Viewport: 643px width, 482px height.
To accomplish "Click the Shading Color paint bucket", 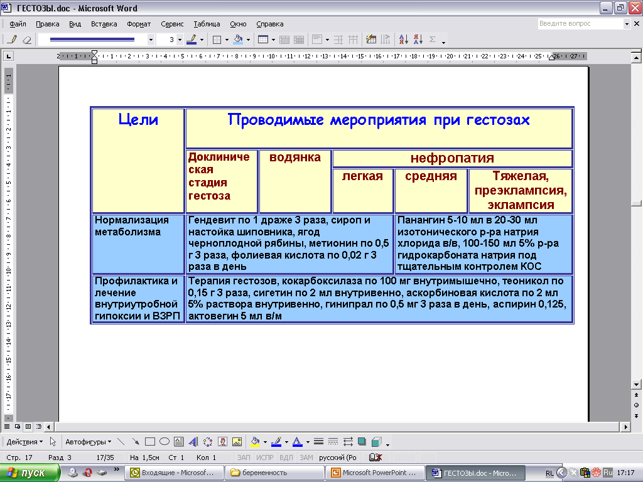I will tap(238, 40).
